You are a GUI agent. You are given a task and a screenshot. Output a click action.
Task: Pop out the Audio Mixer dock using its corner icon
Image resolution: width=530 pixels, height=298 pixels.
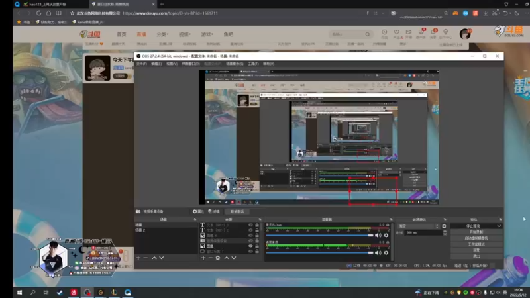391,219
